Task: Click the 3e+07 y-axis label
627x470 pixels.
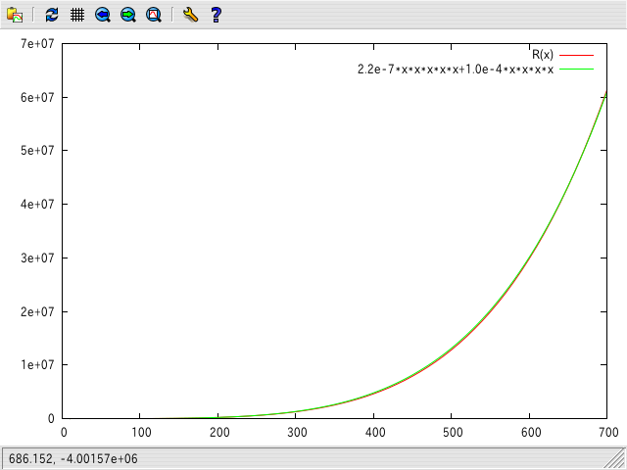Action: point(37,258)
